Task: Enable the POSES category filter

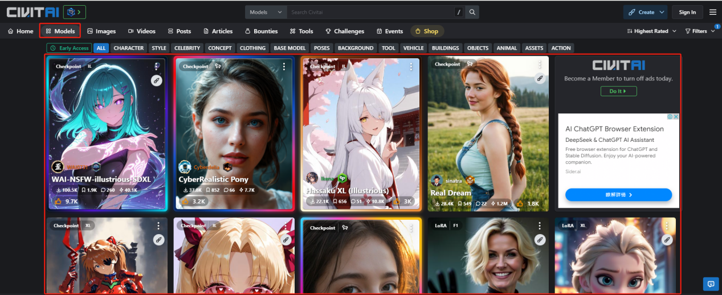Action: [x=321, y=48]
